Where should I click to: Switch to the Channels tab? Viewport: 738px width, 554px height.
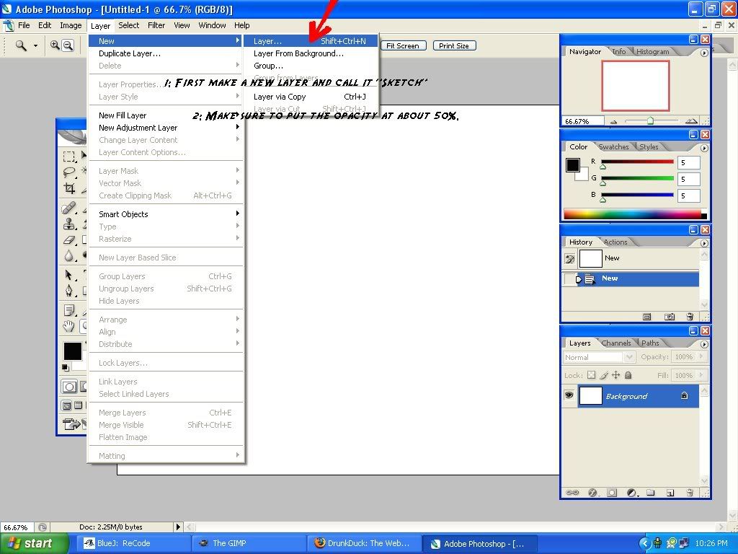[x=615, y=343]
